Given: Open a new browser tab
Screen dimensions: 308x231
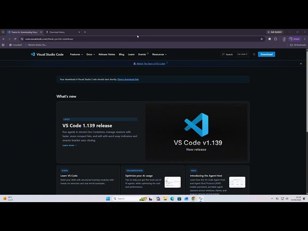Looking at the screenshot, I should tap(85, 32).
